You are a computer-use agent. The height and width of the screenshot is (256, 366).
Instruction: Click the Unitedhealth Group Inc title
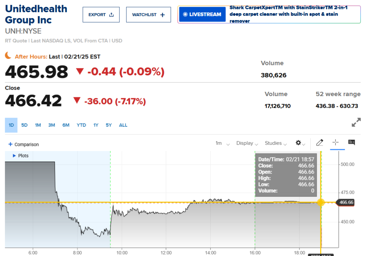pyautogui.click(x=36, y=14)
